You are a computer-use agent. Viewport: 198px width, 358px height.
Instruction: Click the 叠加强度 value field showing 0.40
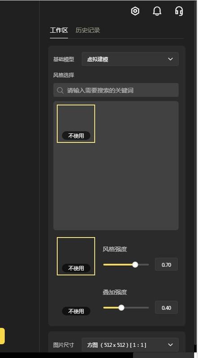point(167,307)
